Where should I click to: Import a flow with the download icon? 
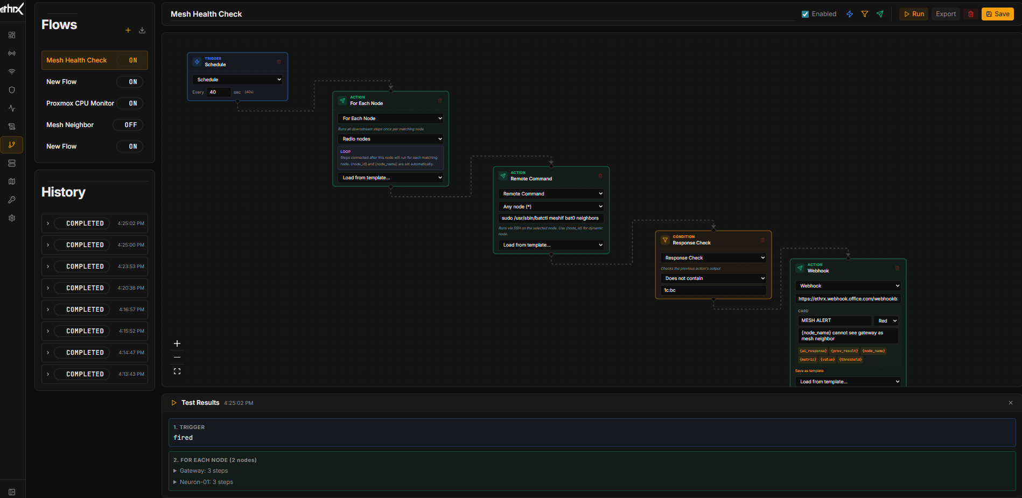coord(142,30)
